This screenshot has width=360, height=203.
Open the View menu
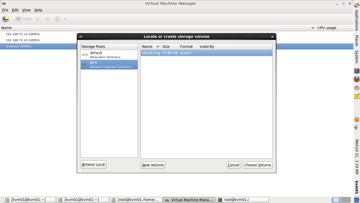26,10
